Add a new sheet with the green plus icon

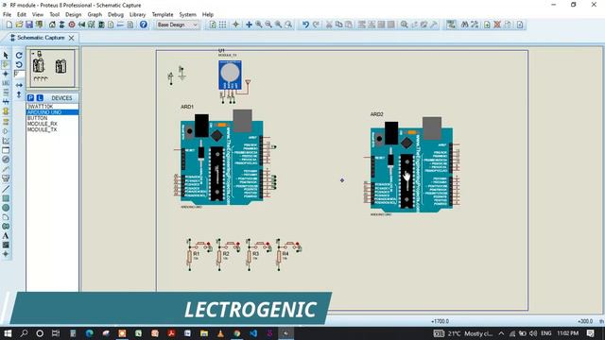[x=487, y=25]
